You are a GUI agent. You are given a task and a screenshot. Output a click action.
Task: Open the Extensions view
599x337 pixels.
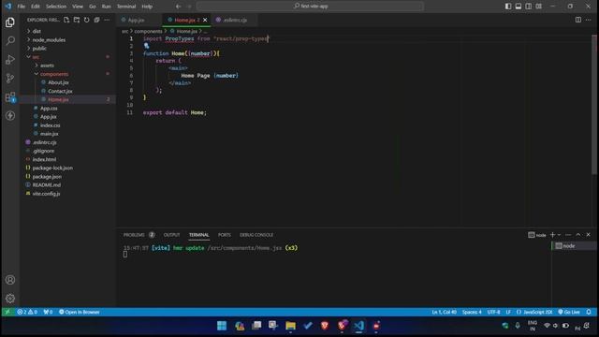(10, 97)
